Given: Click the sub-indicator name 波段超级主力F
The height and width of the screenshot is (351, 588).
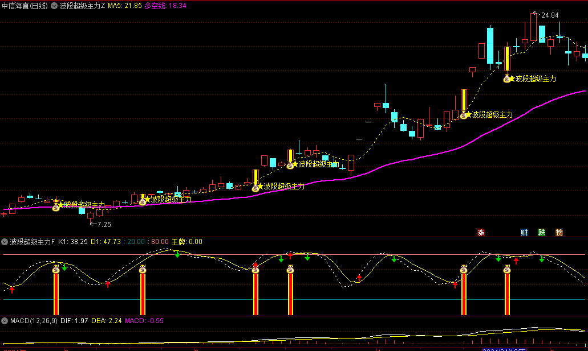Looking at the screenshot, I should point(33,242).
